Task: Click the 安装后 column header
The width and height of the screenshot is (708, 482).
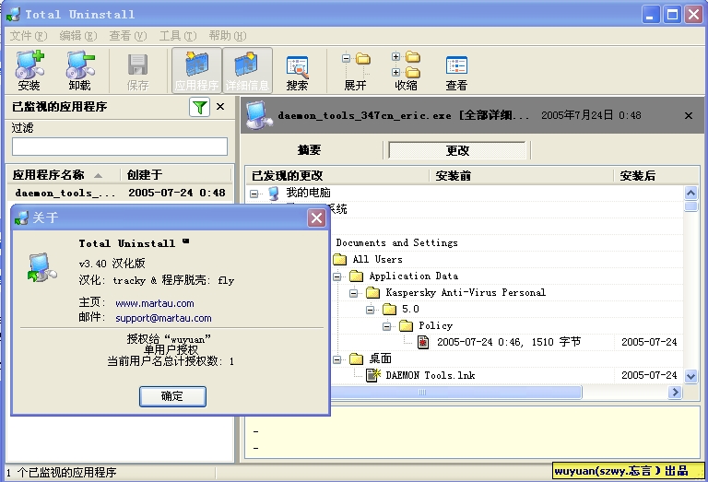Action: (655, 175)
